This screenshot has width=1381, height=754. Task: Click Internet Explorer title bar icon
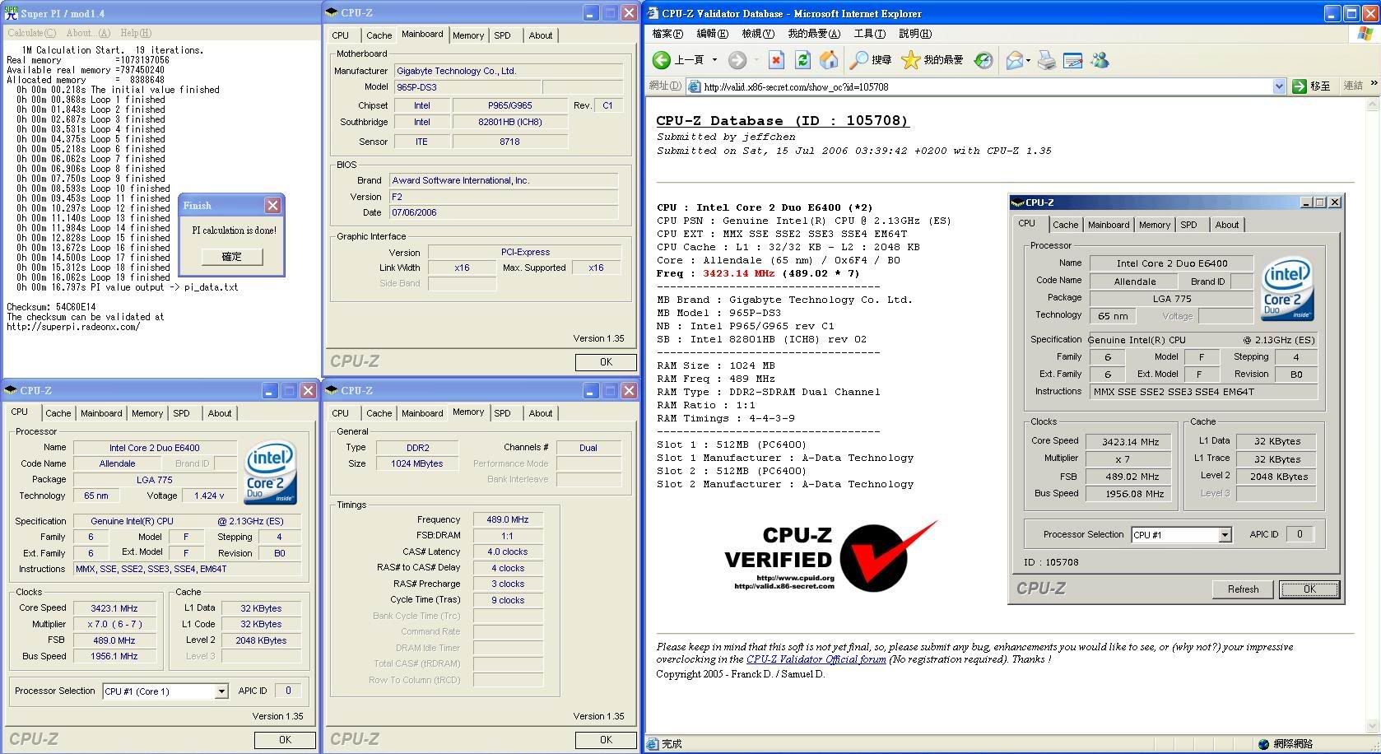[x=653, y=13]
